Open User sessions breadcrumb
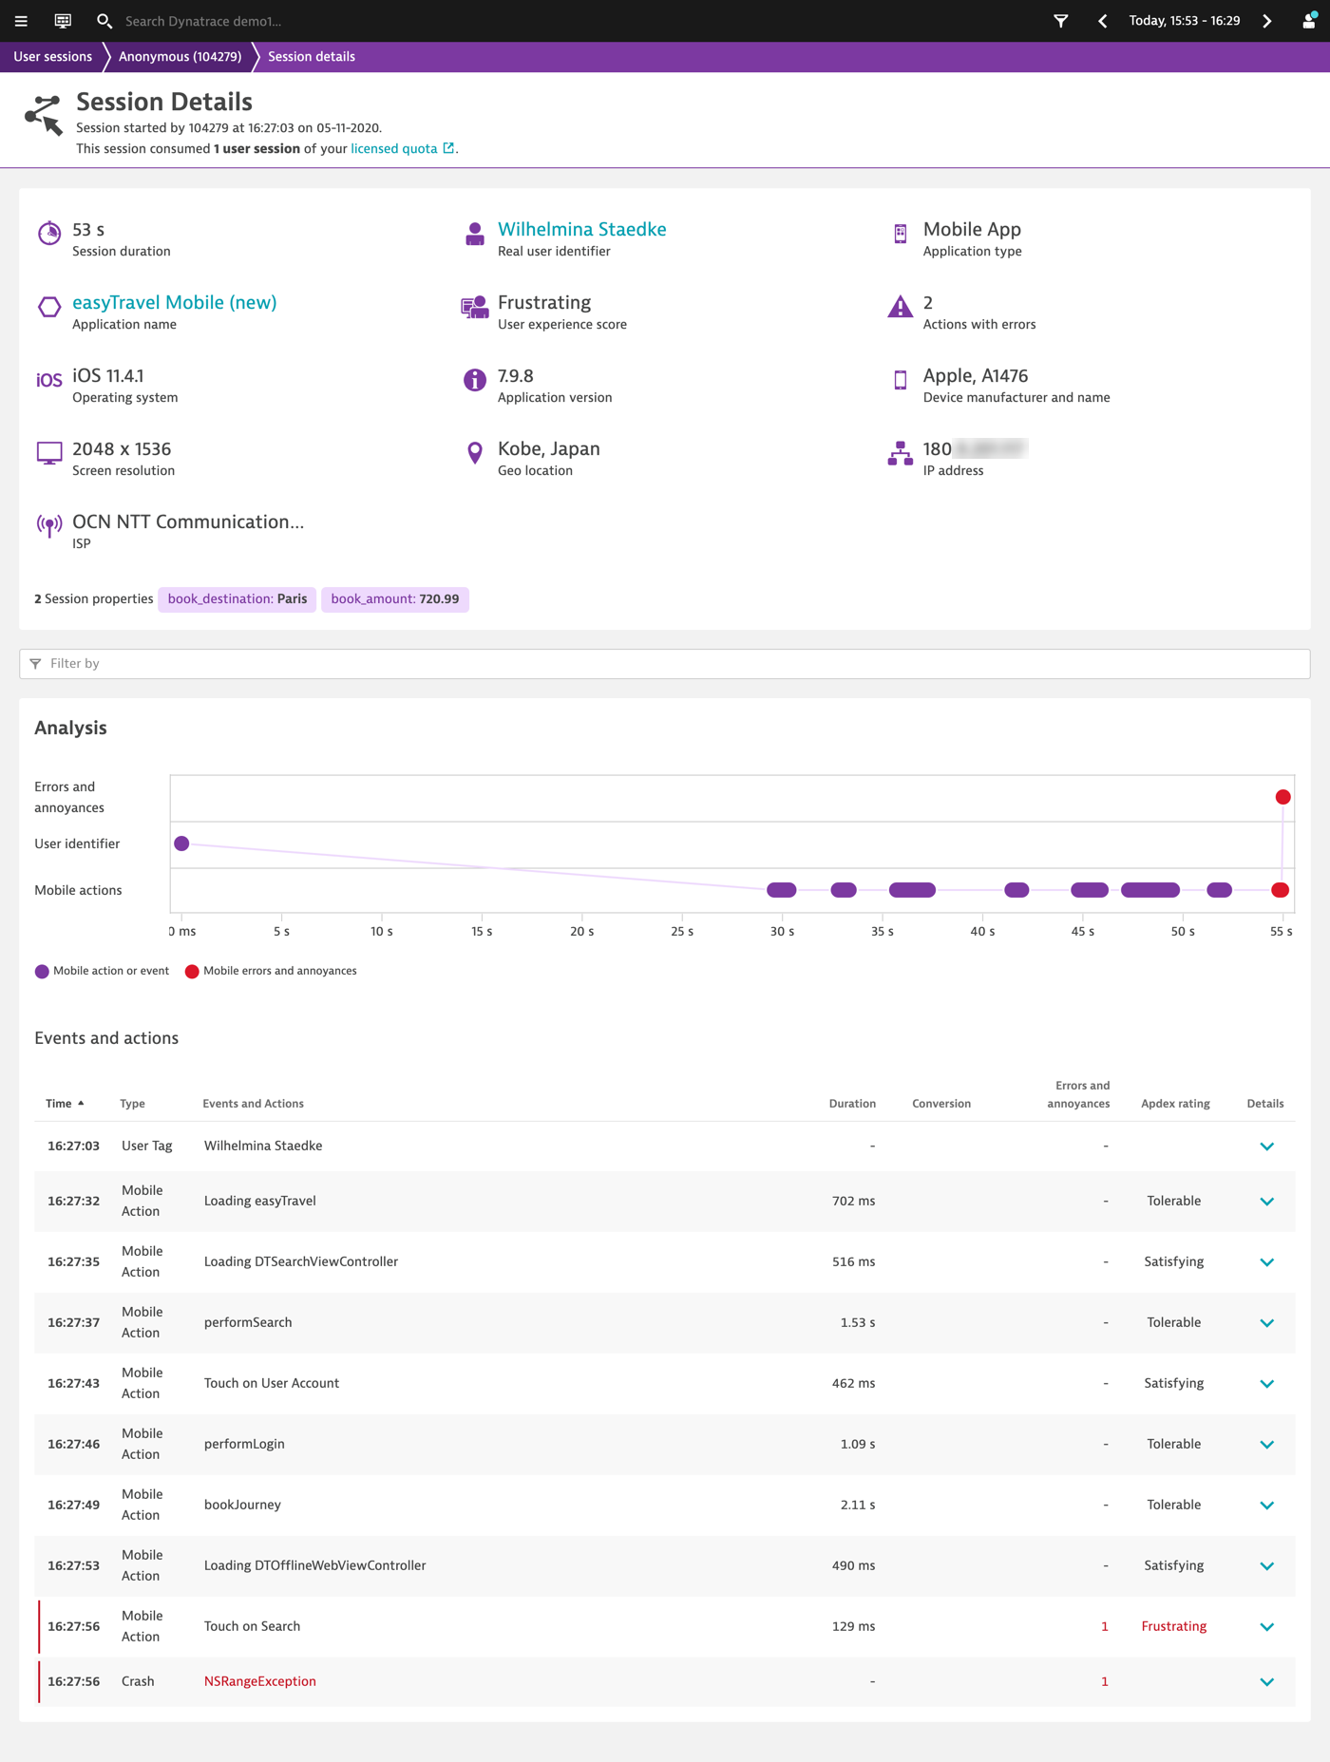Screen dimensions: 1330x1762 [x=52, y=57]
